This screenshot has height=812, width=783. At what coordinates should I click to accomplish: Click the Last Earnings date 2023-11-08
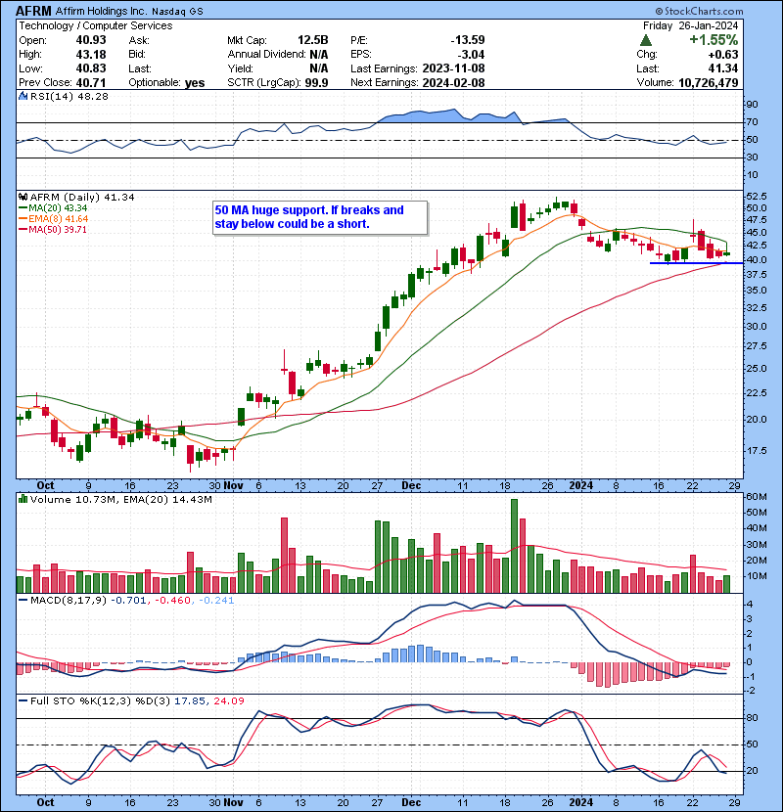coord(453,68)
